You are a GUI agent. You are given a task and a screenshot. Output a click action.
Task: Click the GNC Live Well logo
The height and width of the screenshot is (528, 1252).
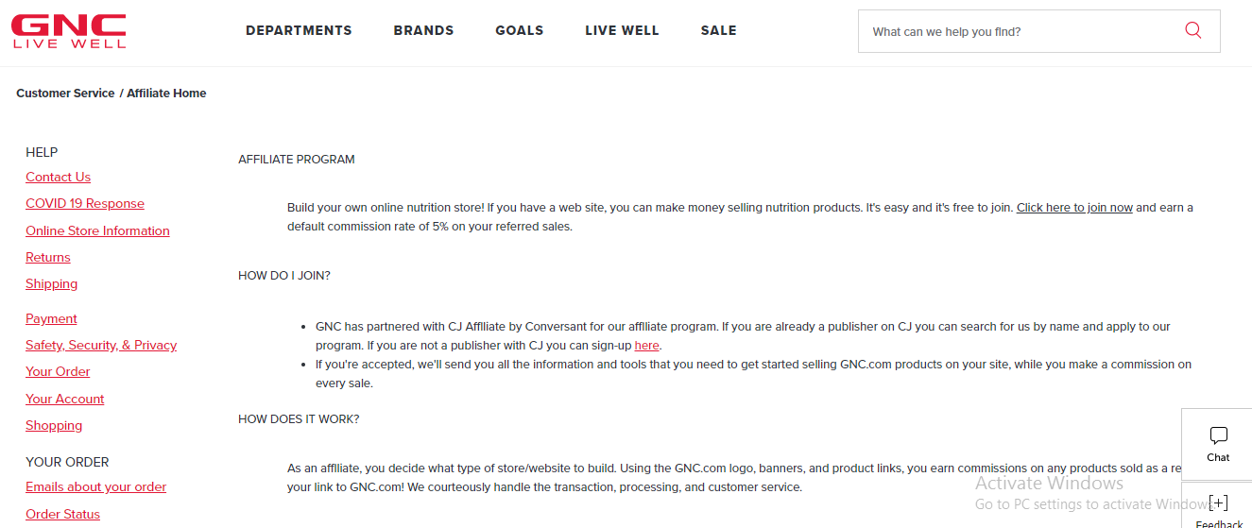[x=68, y=31]
